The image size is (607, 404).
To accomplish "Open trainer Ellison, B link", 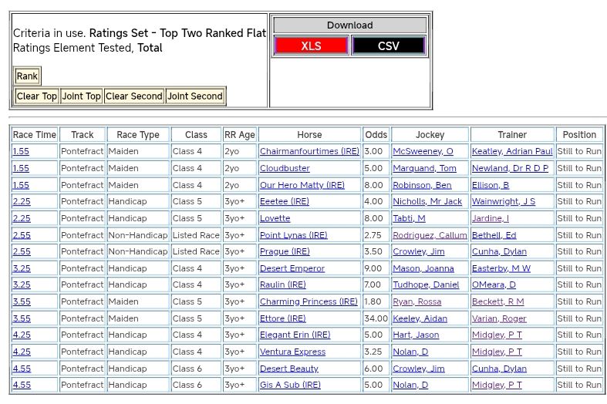I will pyautogui.click(x=491, y=185).
